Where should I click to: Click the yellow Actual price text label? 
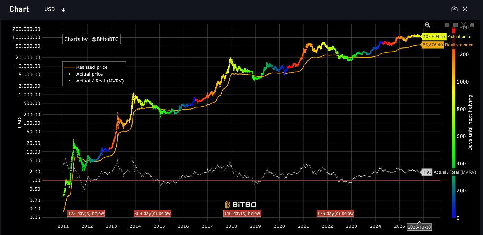(459, 36)
